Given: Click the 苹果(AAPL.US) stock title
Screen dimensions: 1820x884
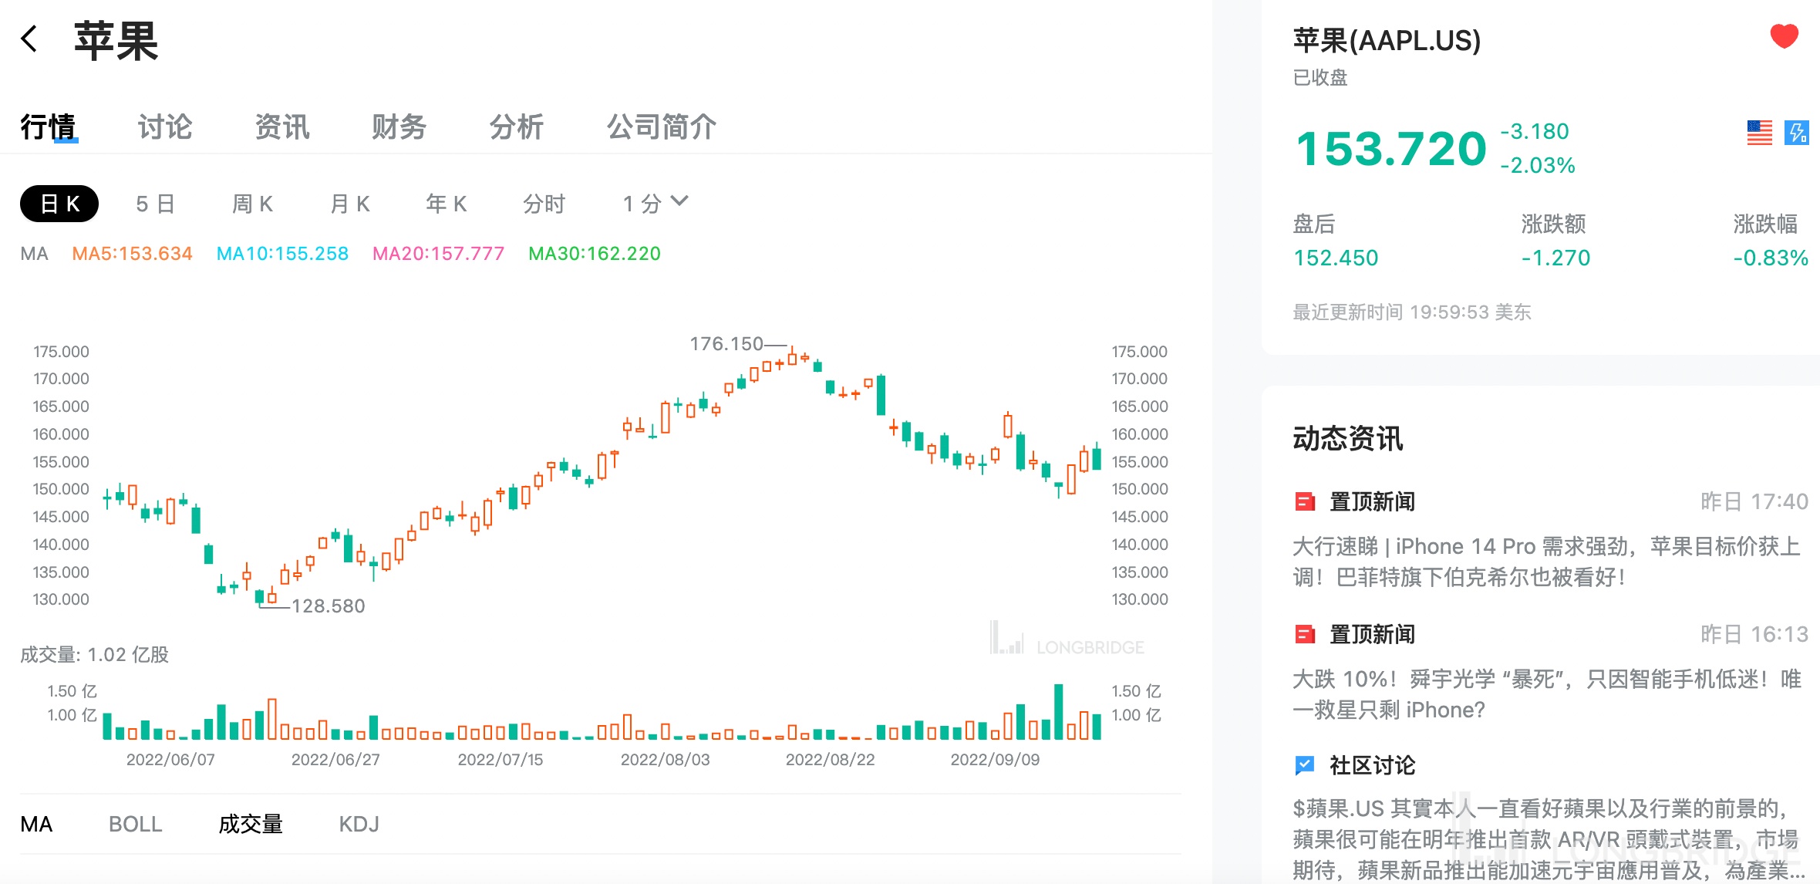Looking at the screenshot, I should [1387, 41].
